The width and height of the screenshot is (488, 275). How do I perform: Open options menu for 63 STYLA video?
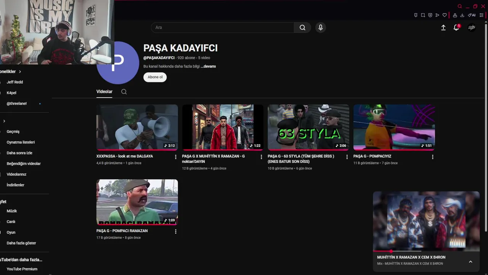click(347, 157)
